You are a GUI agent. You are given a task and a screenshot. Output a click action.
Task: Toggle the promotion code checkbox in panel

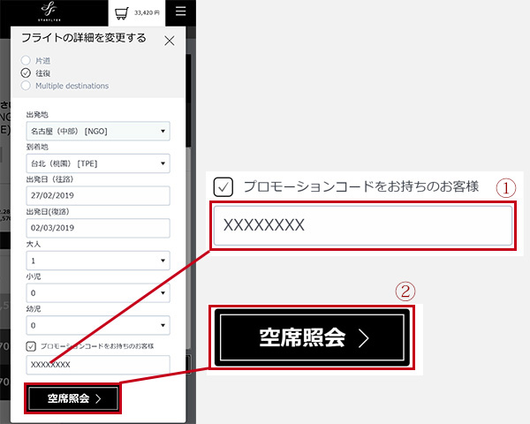click(31, 345)
